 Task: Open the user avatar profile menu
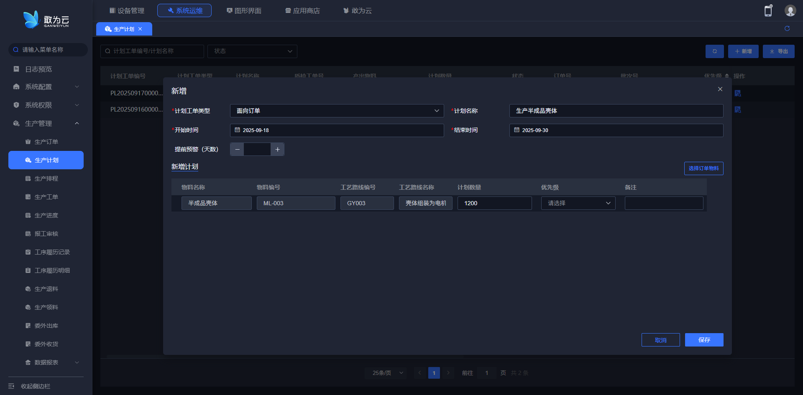pyautogui.click(x=790, y=11)
